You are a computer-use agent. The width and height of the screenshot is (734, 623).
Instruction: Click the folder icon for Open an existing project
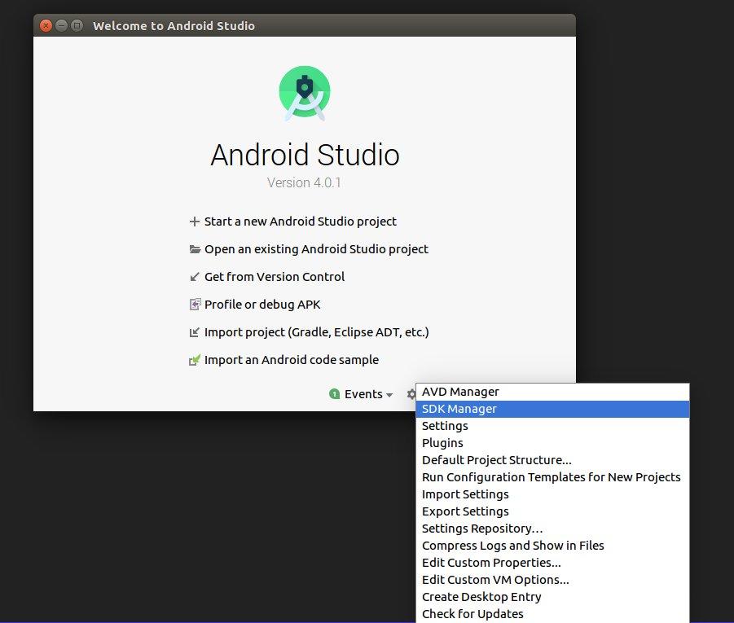point(195,249)
